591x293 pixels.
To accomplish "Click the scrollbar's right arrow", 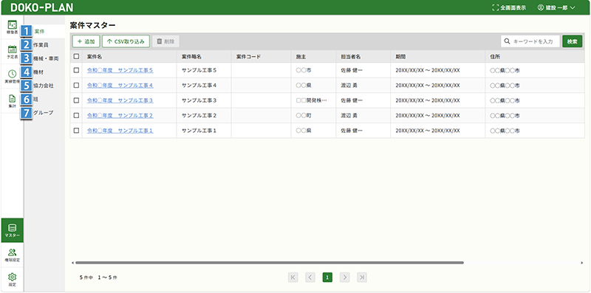I will [x=582, y=263].
